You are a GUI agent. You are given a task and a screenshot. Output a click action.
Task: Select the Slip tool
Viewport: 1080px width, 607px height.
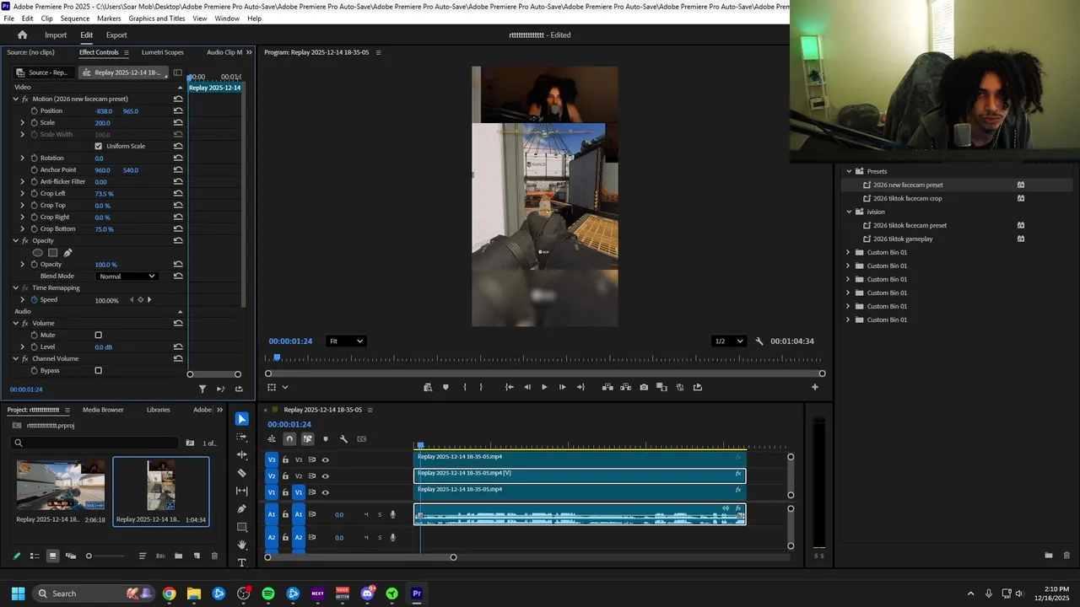tap(242, 491)
